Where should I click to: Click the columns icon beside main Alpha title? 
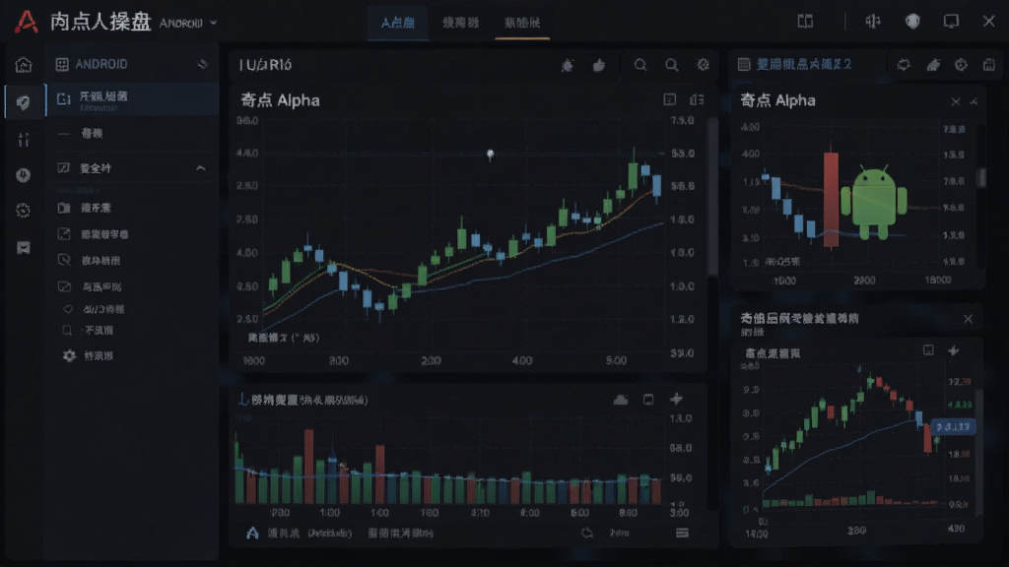point(697,99)
